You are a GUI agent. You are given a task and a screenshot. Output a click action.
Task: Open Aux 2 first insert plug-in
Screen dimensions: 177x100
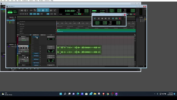36,65
